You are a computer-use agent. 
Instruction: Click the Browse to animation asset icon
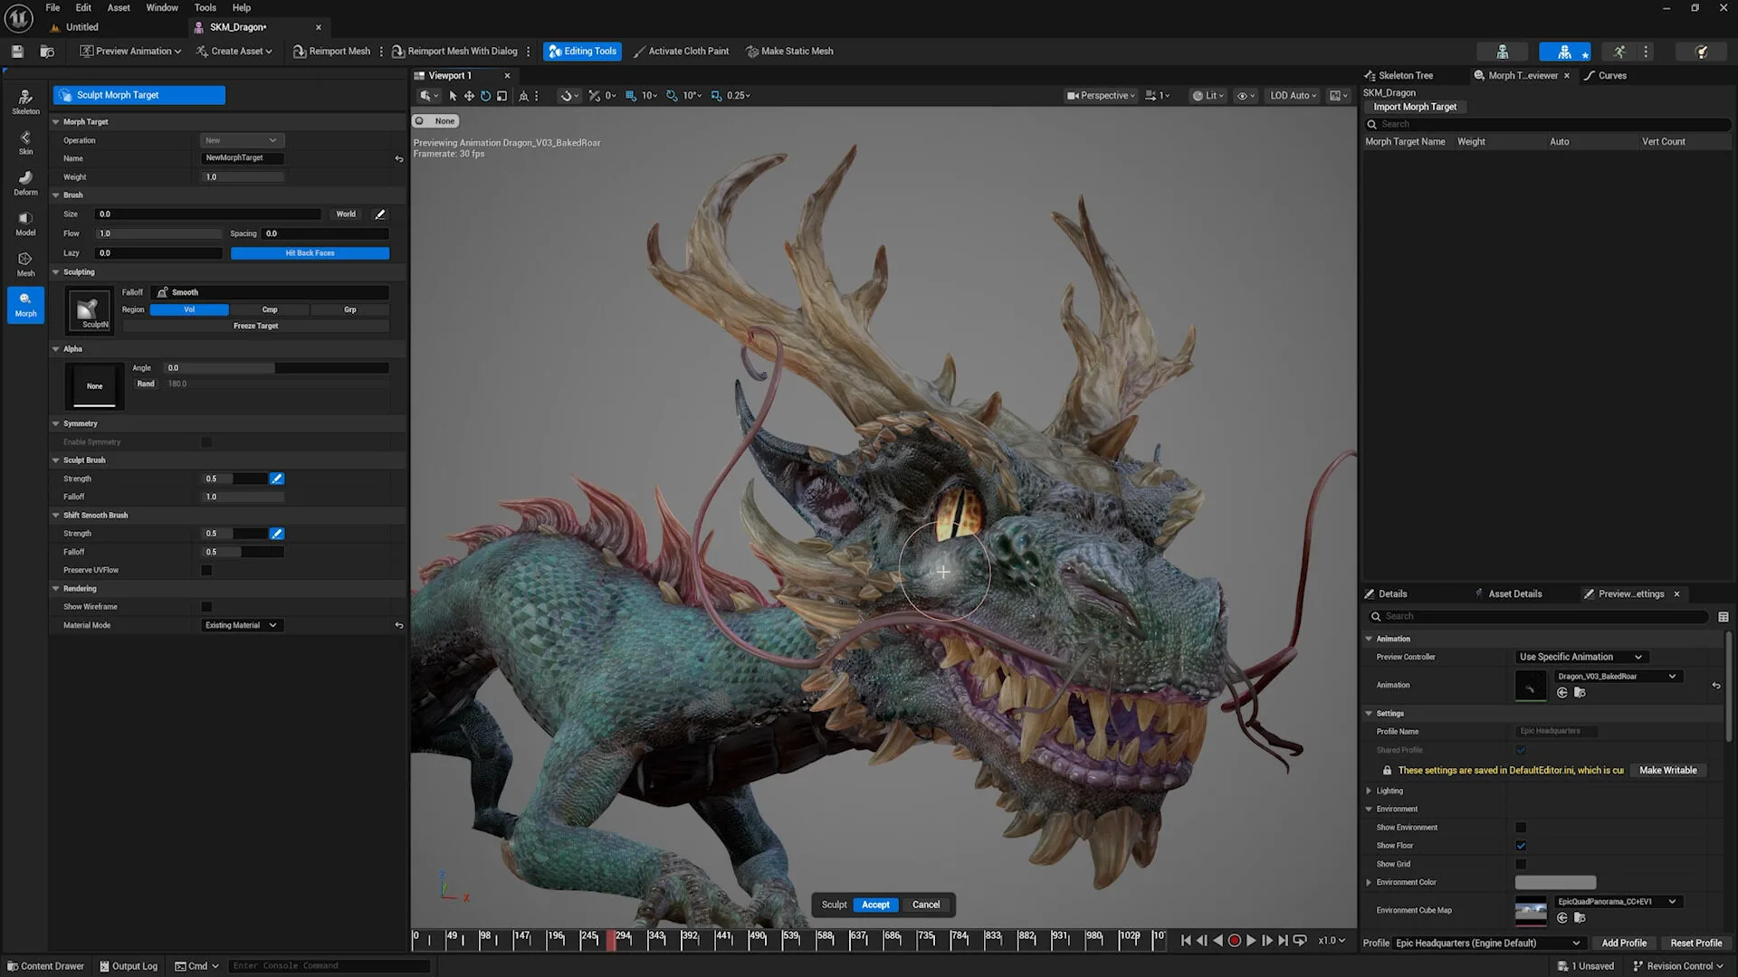click(x=1580, y=693)
